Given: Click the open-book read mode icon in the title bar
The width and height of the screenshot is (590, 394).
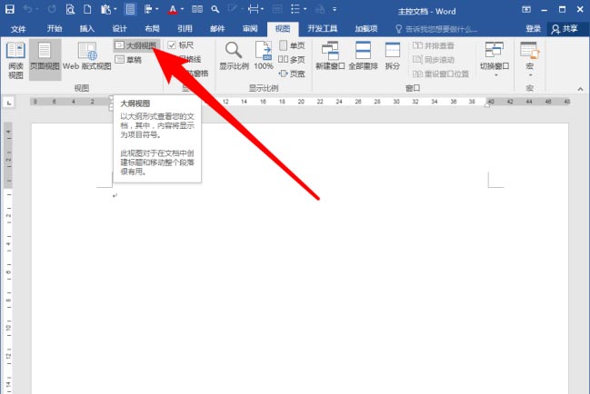Looking at the screenshot, I should click(x=197, y=9).
